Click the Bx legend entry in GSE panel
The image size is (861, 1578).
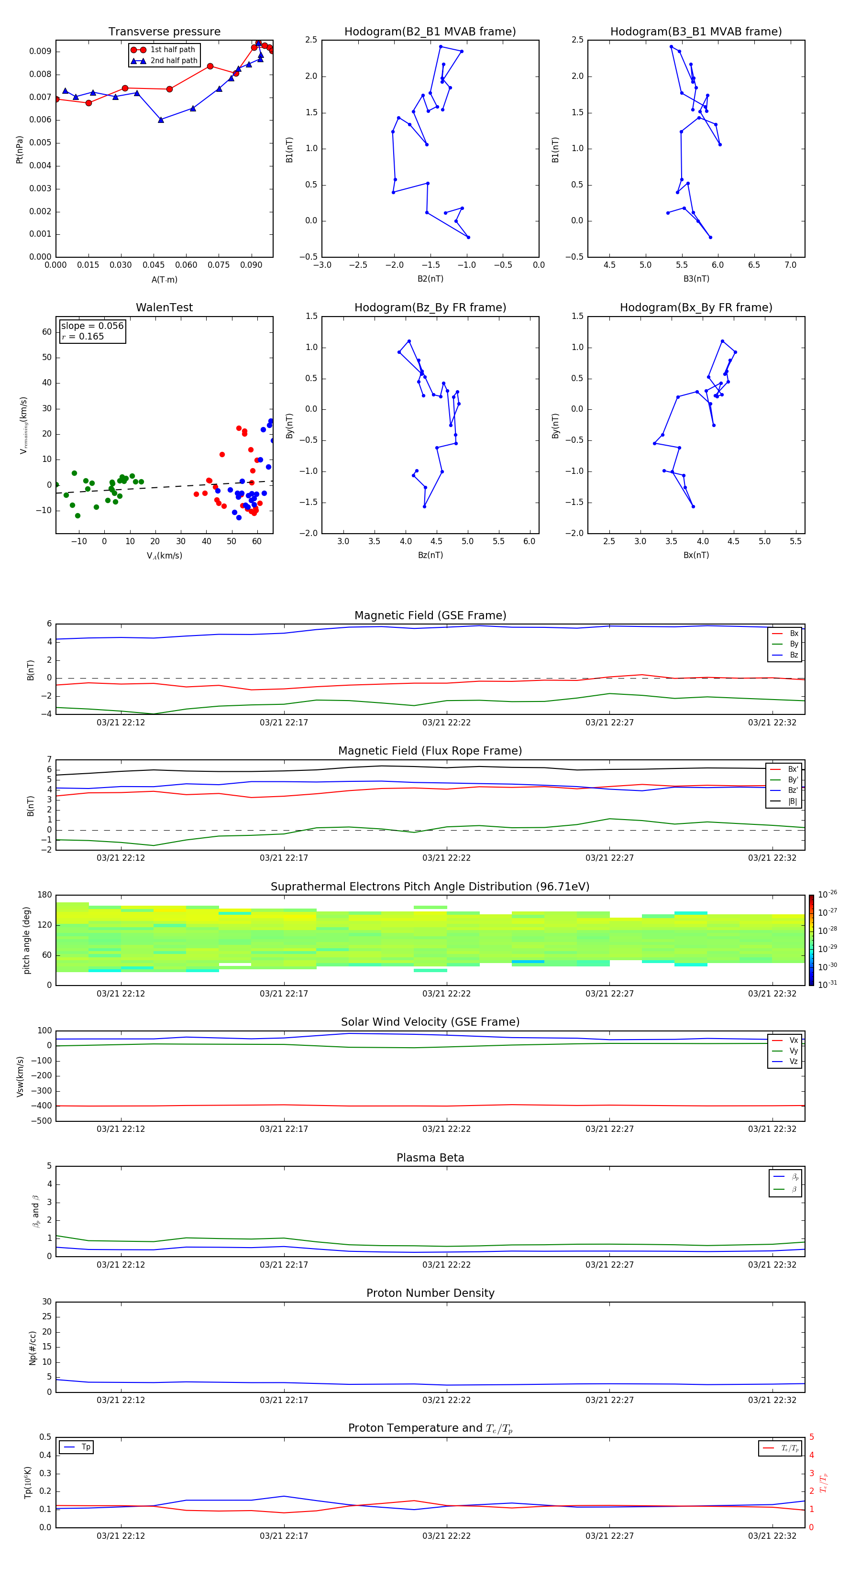click(785, 634)
